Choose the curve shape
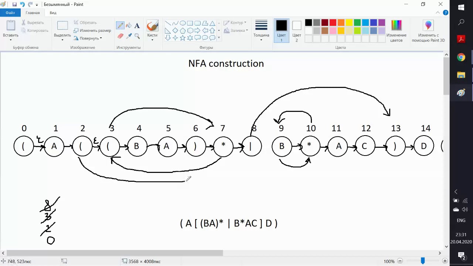This screenshot has height=266, width=473. point(175,23)
